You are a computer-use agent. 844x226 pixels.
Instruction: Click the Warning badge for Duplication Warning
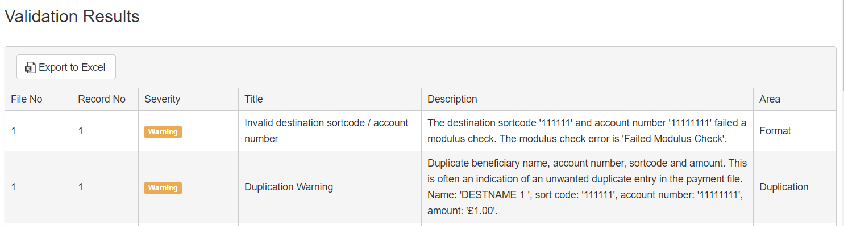[163, 187]
